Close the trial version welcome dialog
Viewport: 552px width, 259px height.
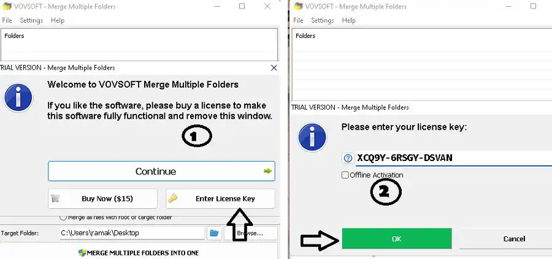pyautogui.click(x=274, y=68)
